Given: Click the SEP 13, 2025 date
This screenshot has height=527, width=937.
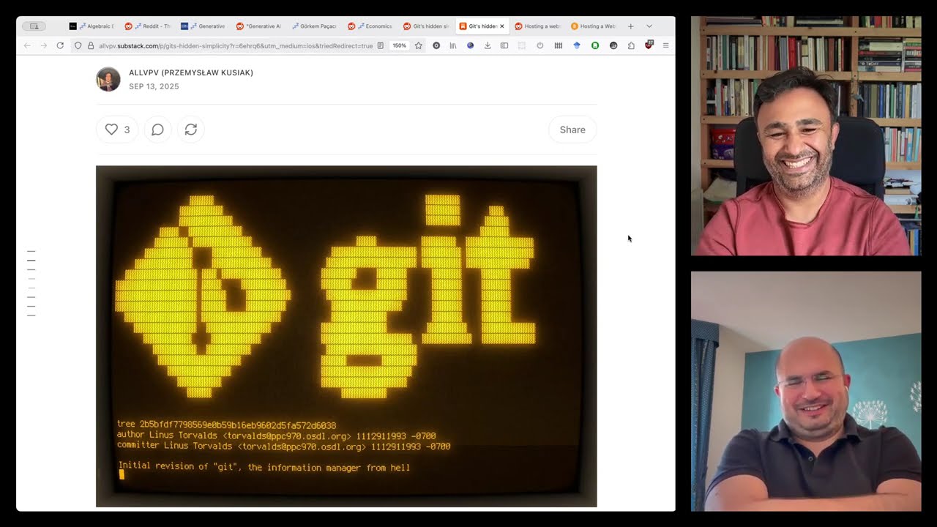Looking at the screenshot, I should (x=154, y=86).
